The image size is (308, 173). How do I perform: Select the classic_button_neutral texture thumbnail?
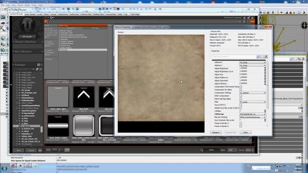click(58, 125)
